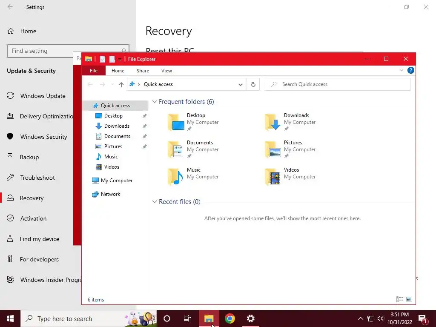
Task: Open the Share ribbon tab
Action: coord(143,71)
